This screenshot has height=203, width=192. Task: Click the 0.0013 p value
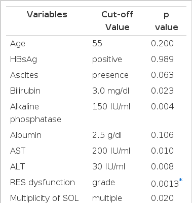(x=165, y=184)
